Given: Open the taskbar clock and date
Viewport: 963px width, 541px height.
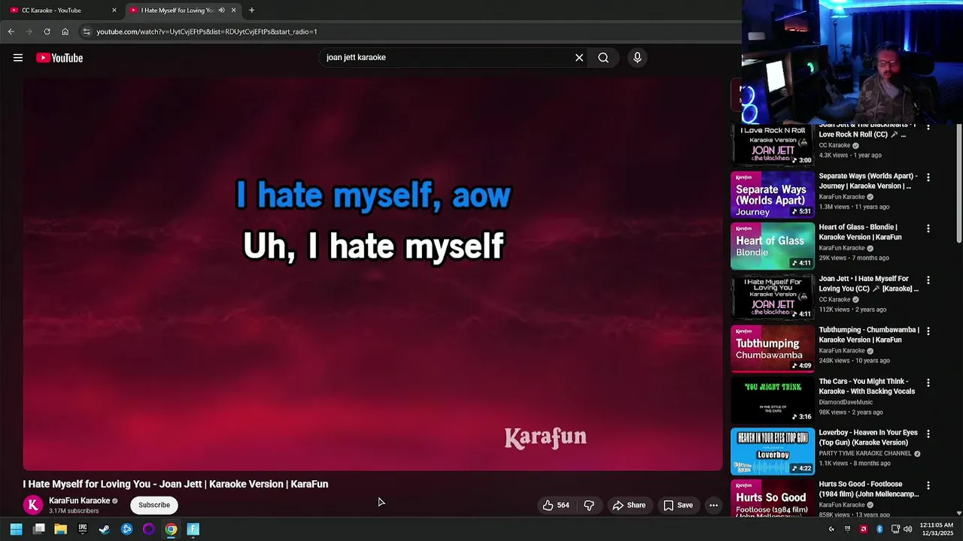Looking at the screenshot, I should pos(937,529).
